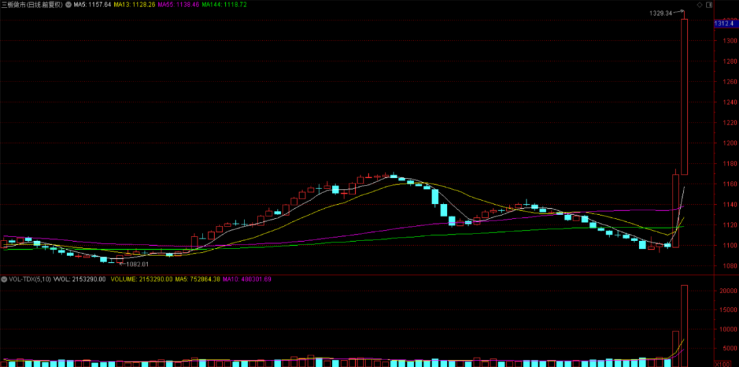The image size is (739, 367).
Task: Click the 20000 volume axis label
Action: click(x=728, y=292)
